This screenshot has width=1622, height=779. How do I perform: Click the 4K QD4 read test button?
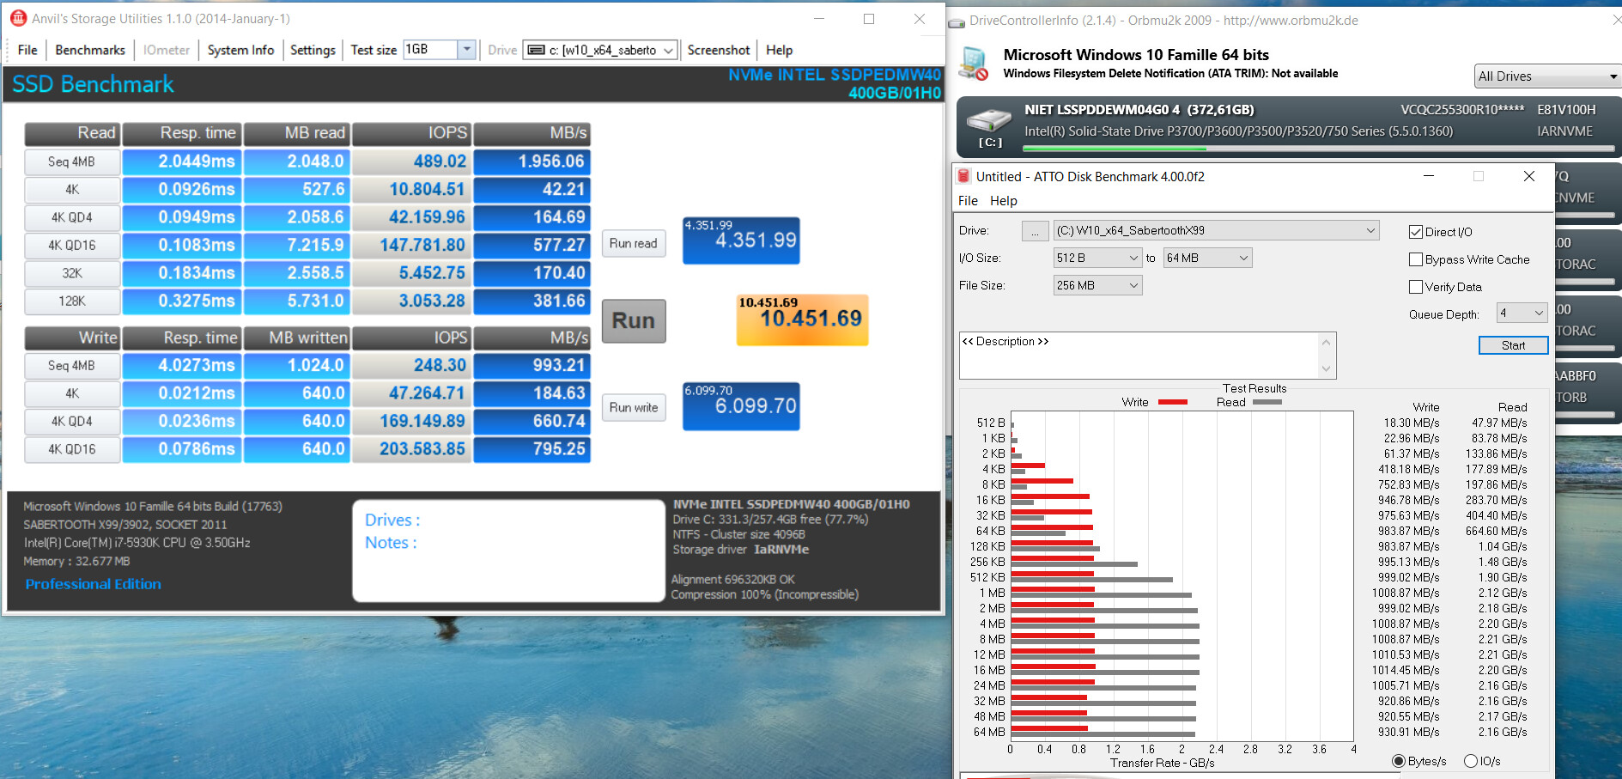[x=72, y=217]
